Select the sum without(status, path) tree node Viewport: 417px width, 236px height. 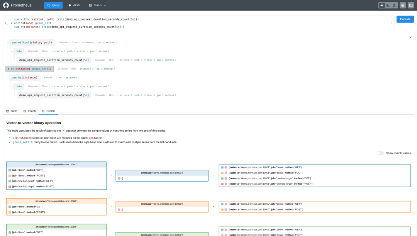32,42
